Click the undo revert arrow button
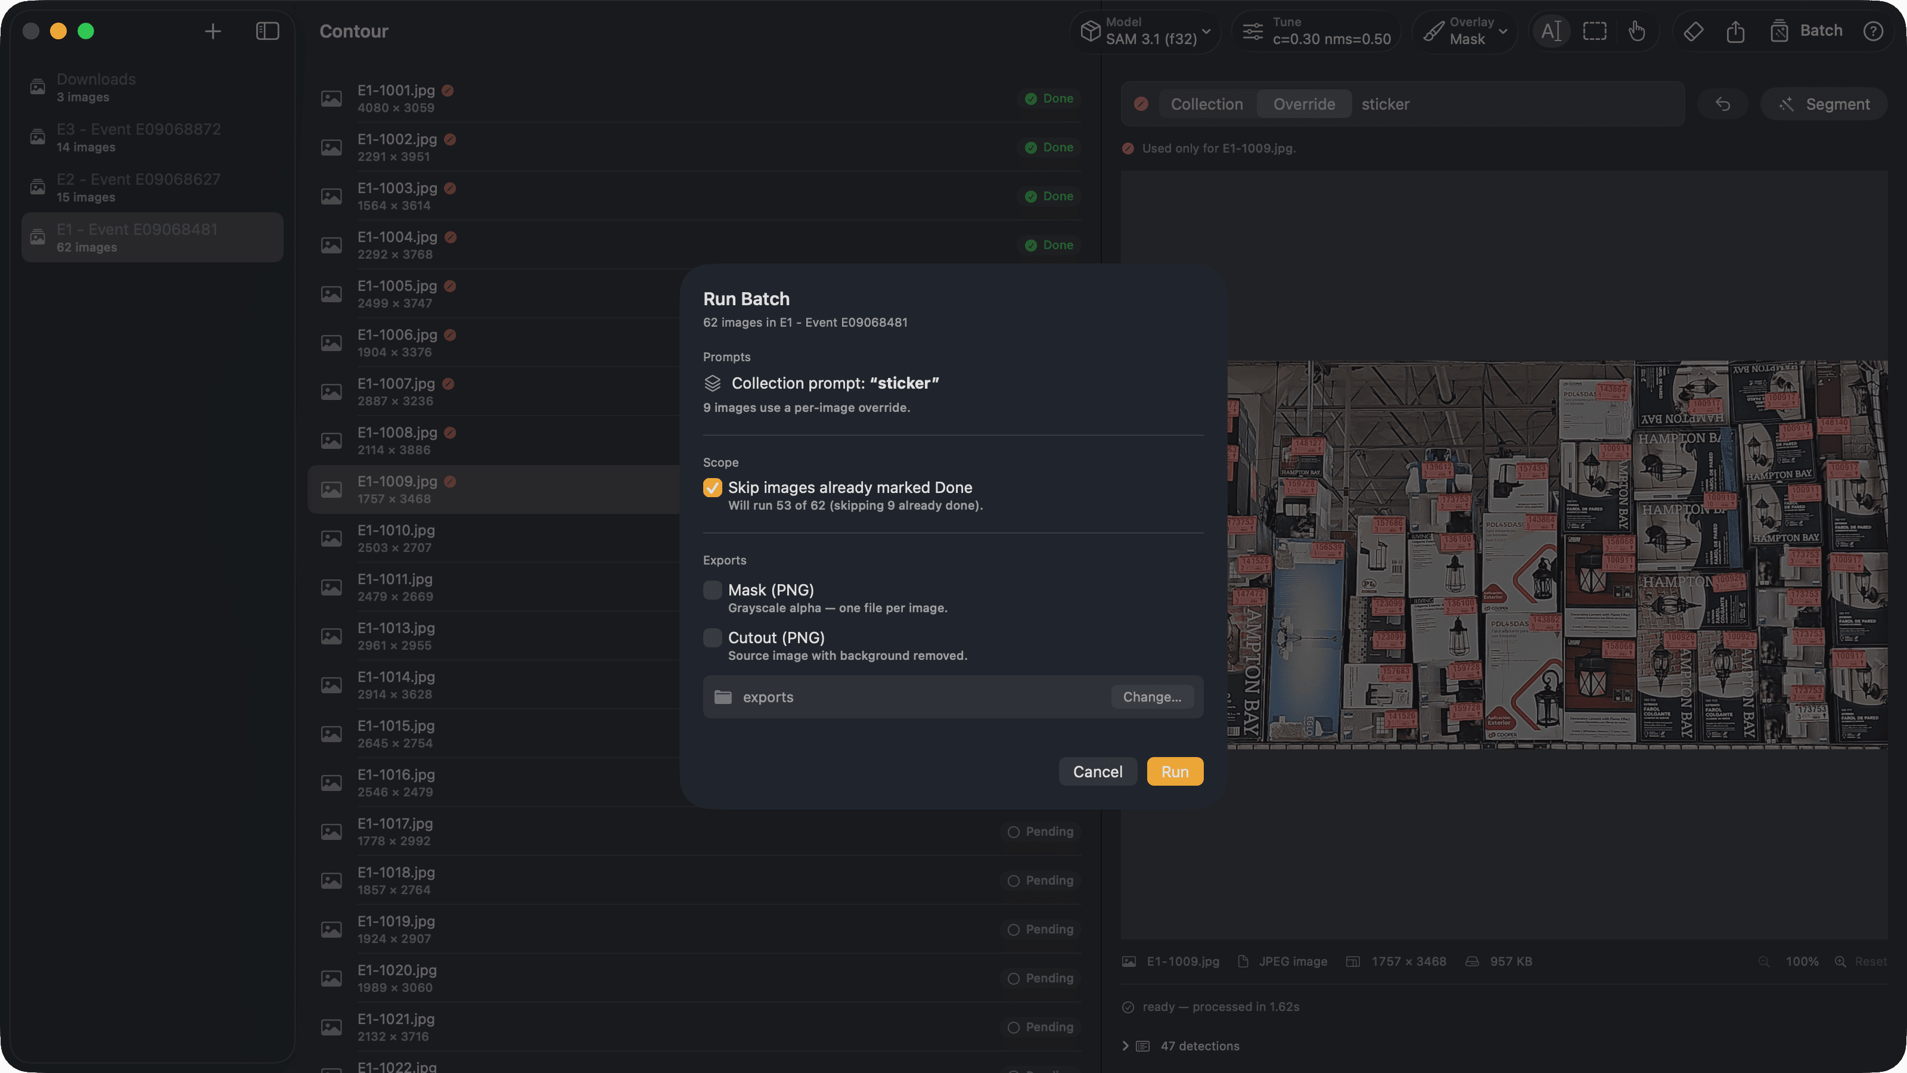This screenshot has width=1907, height=1073. (1723, 104)
